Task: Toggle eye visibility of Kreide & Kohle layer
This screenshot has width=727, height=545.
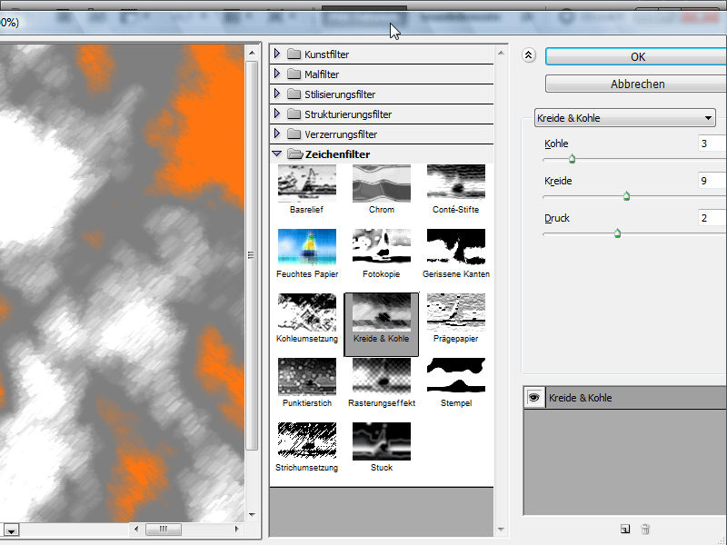Action: click(x=534, y=398)
